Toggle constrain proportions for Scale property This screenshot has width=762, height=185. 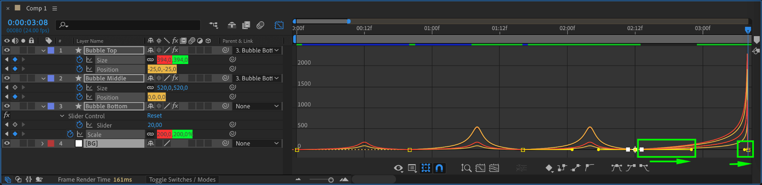point(150,134)
